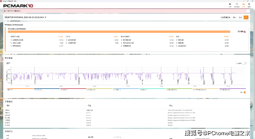
Task: Open the Benchmarks gauge icon
Action: pyautogui.click(x=237, y=4)
